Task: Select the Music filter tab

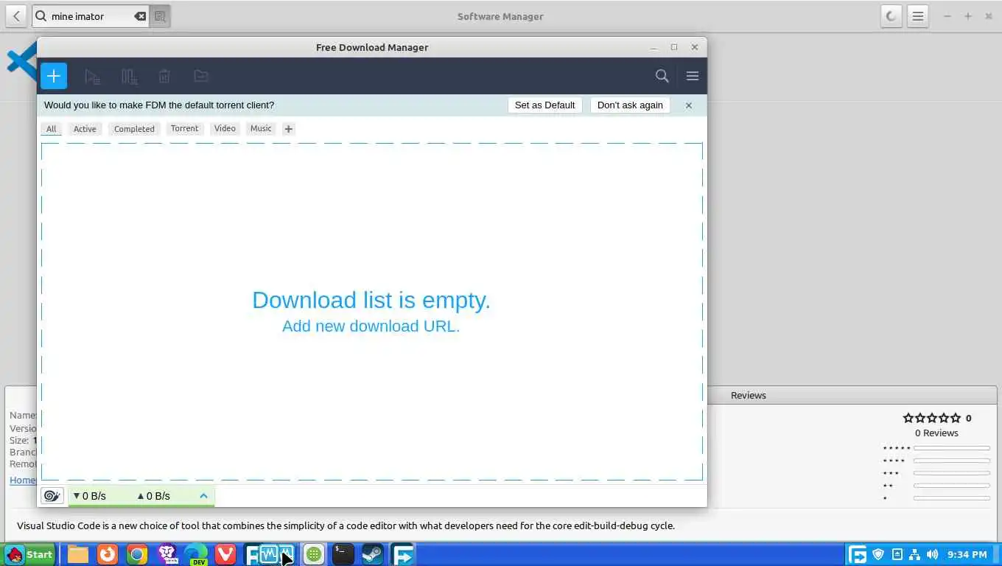Action: click(261, 128)
